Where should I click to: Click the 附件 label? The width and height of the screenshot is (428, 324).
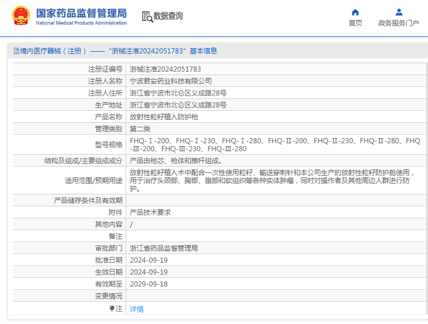tap(115, 213)
